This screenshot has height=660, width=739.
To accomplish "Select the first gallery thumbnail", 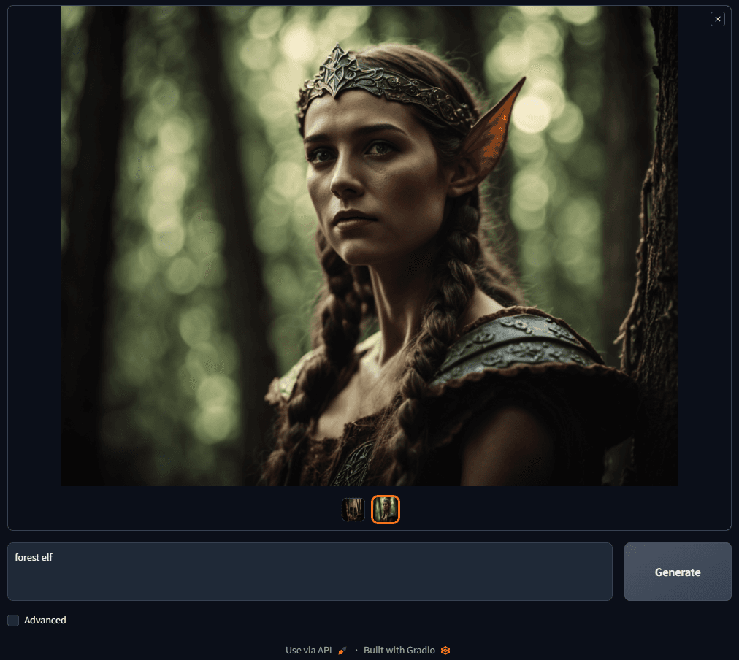I will pos(353,510).
